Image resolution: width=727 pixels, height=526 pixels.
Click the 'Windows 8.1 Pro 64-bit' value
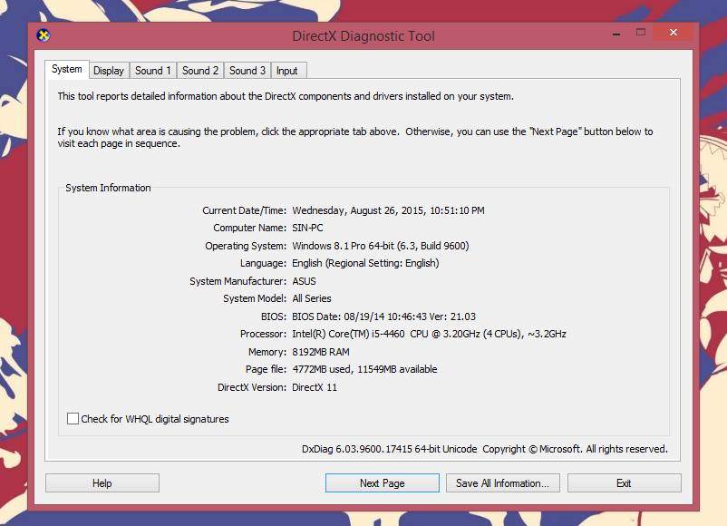pos(343,246)
